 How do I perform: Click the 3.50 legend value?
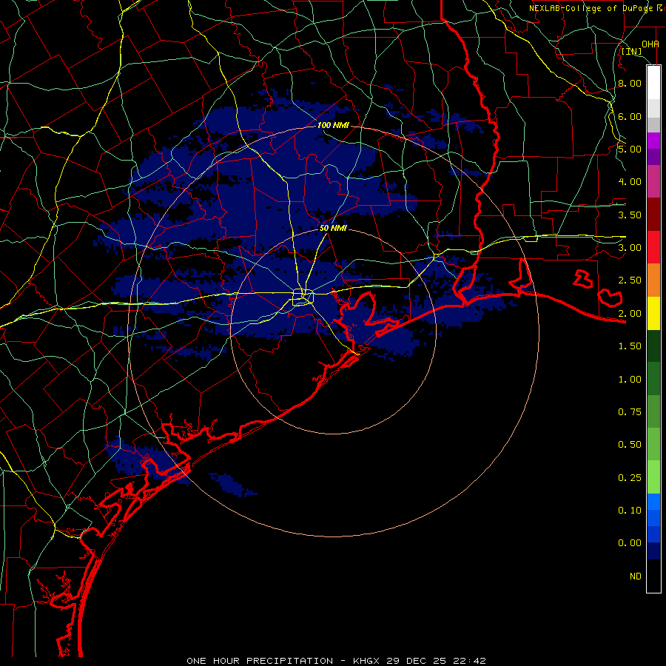pyautogui.click(x=630, y=215)
